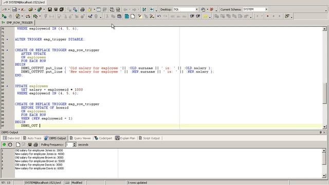This screenshot has height=185, width=329.
Task: Click 'Modified' status bar entry
Action: (77, 183)
